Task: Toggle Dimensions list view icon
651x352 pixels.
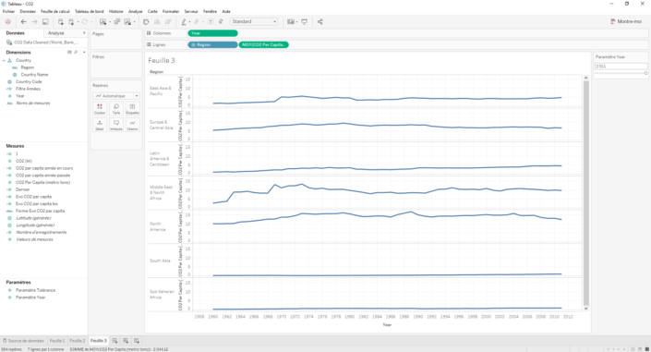Action: pyautogui.click(x=69, y=53)
